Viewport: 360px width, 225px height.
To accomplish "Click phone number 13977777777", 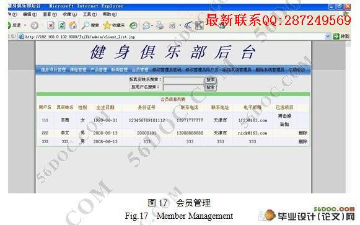I will click(190, 120).
